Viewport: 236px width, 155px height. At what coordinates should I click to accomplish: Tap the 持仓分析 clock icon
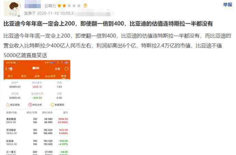click(30, 105)
